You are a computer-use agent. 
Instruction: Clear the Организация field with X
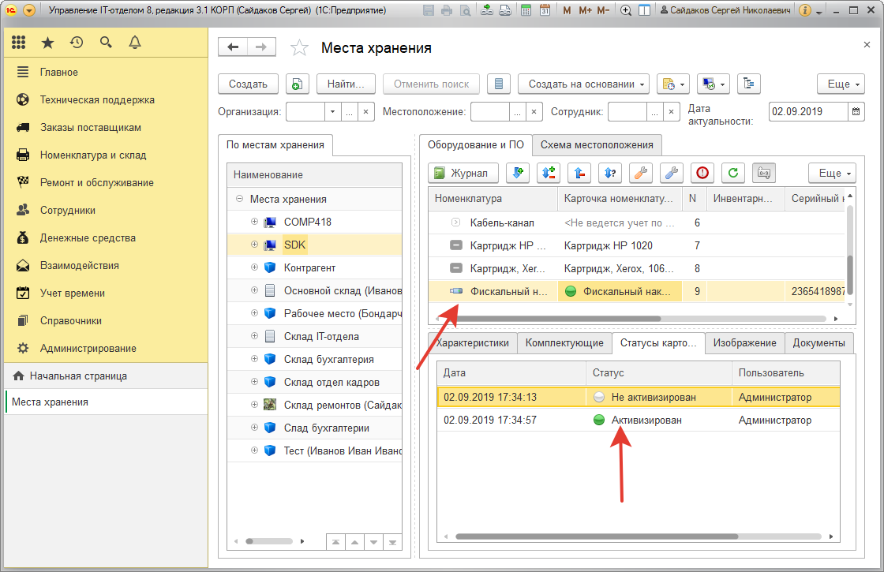[366, 111]
